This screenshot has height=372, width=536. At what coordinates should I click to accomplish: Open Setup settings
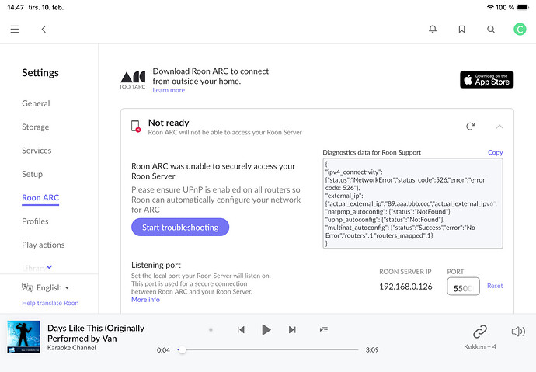(32, 174)
